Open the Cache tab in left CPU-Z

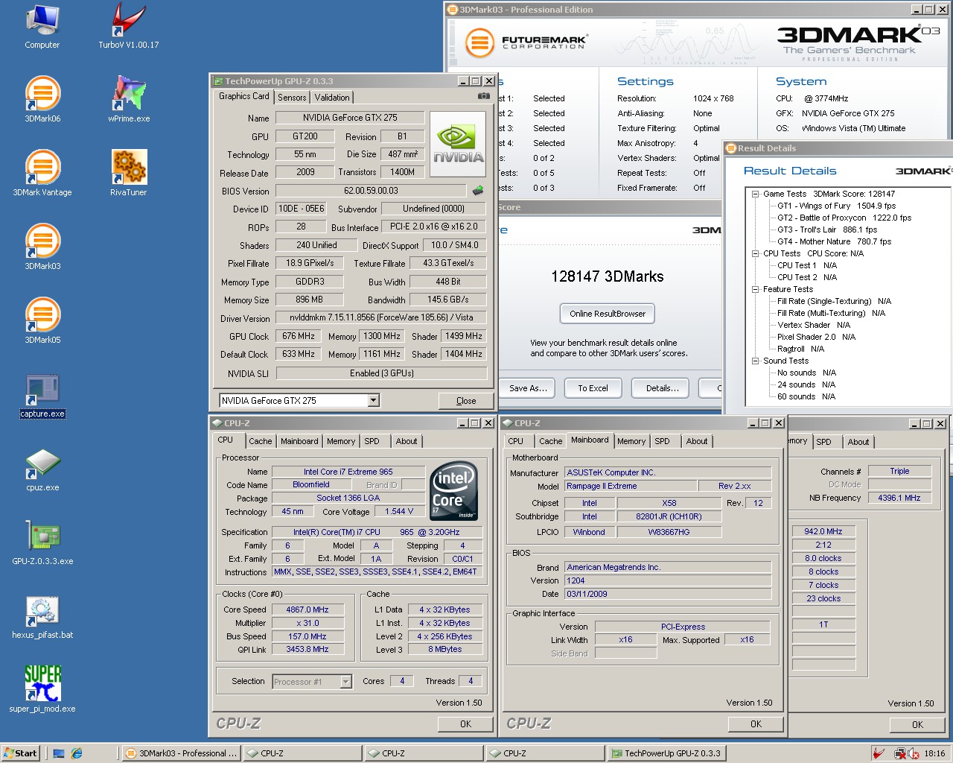pyautogui.click(x=261, y=441)
